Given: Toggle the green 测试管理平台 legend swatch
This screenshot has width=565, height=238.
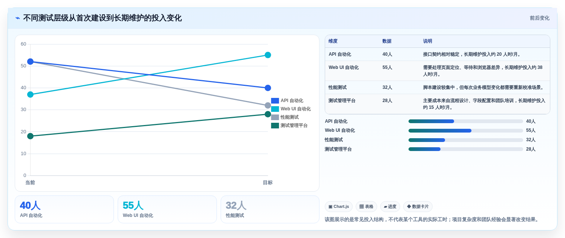Looking at the screenshot, I should (275, 125).
